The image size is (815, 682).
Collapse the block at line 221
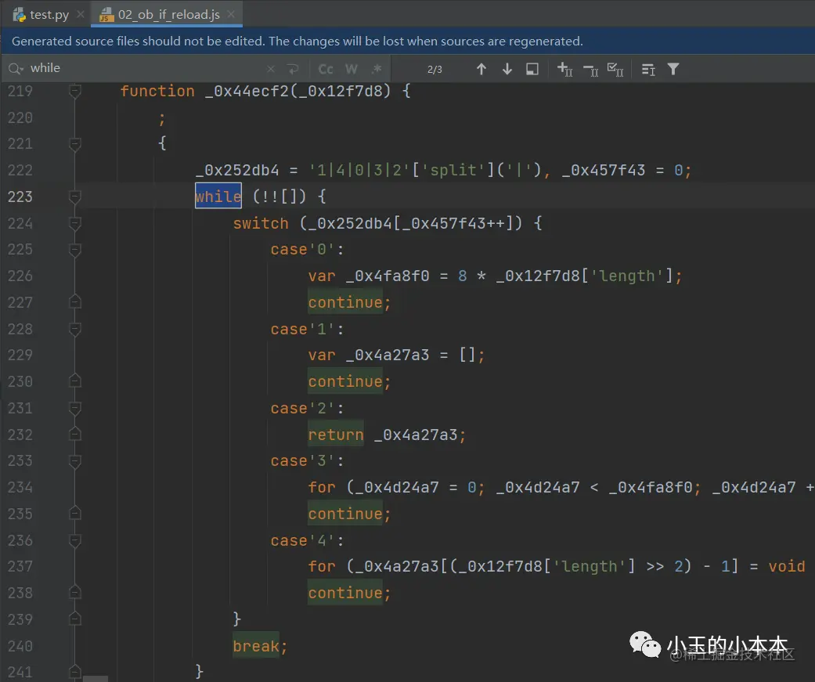click(x=75, y=143)
